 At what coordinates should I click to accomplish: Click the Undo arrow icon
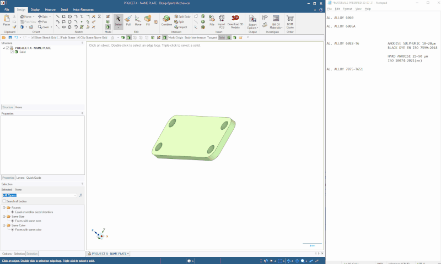[16, 37]
